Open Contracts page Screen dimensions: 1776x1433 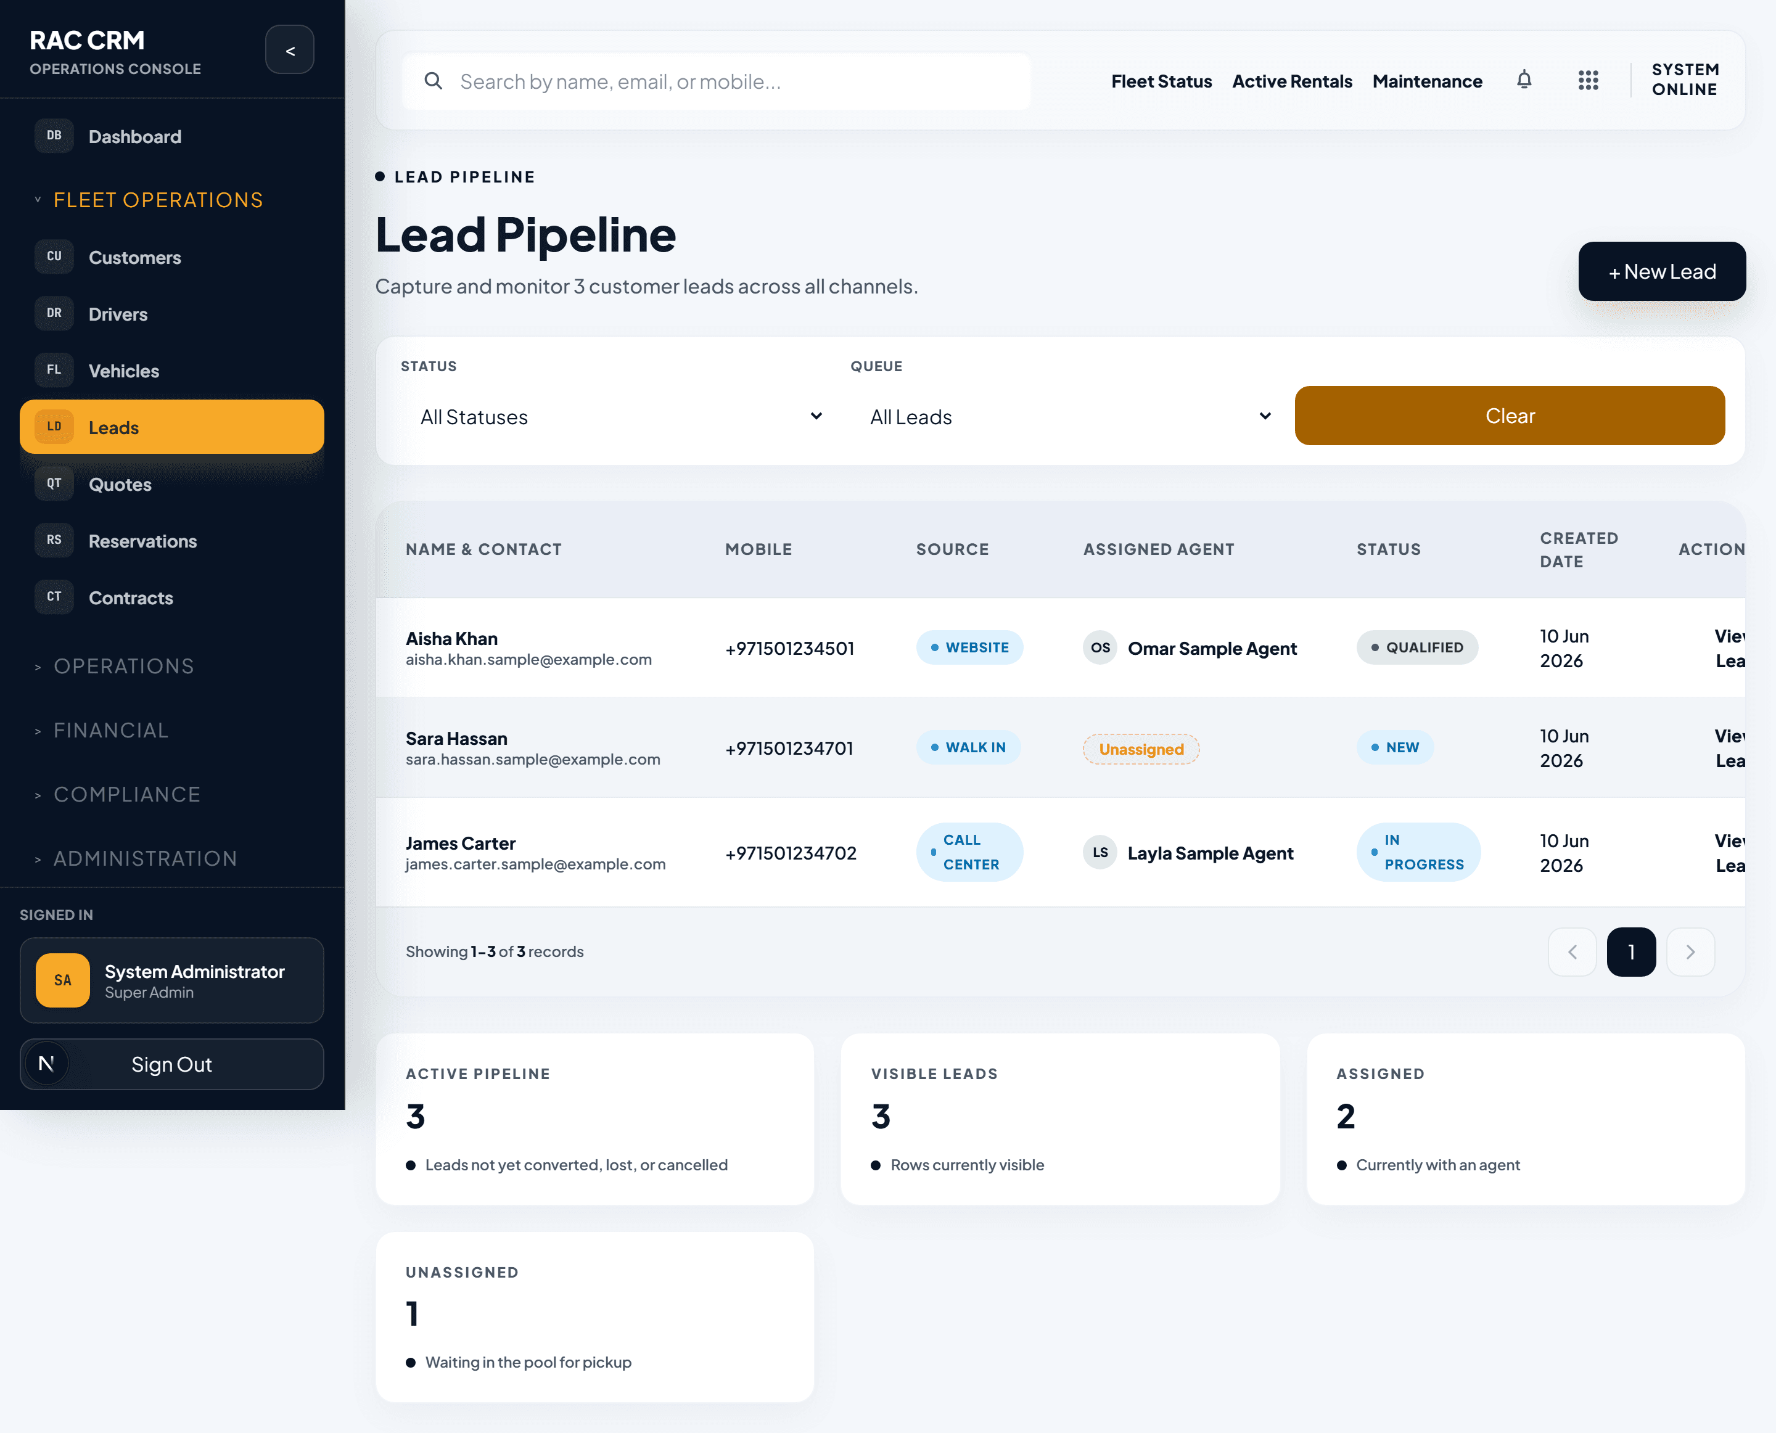[171, 597]
